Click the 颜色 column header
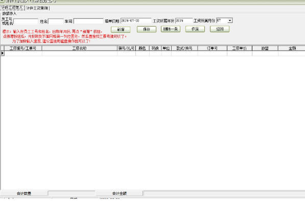Viewport: 305px width, 204px height. coord(142,48)
